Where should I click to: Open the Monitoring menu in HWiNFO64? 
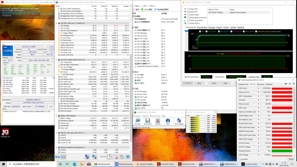point(155,116)
